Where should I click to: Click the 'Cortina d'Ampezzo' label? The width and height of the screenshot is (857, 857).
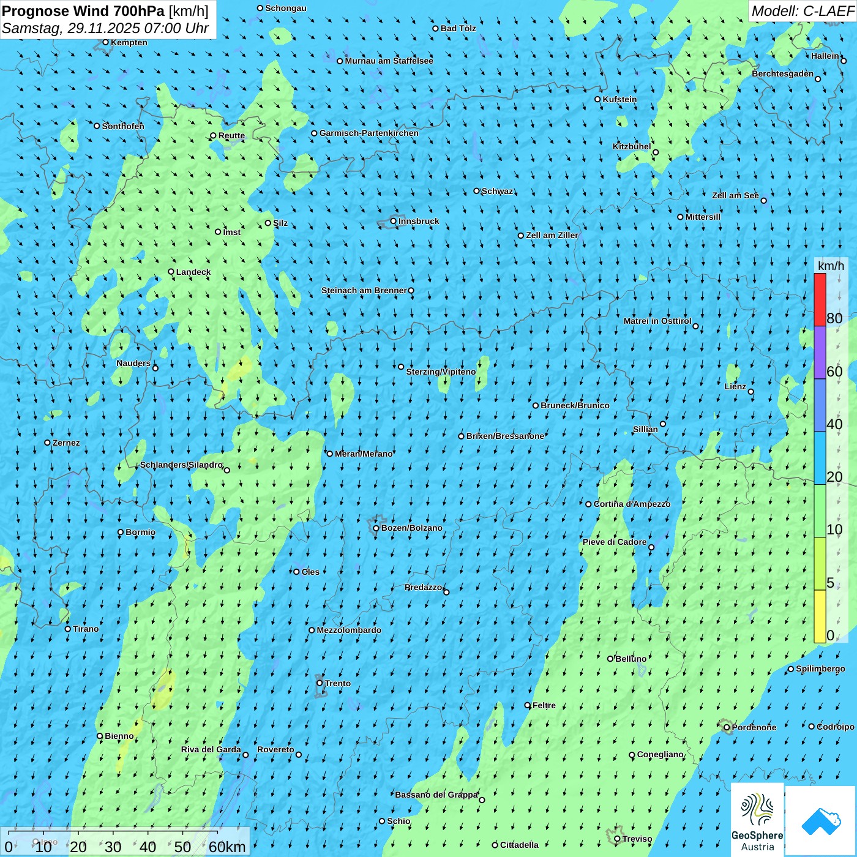click(632, 504)
